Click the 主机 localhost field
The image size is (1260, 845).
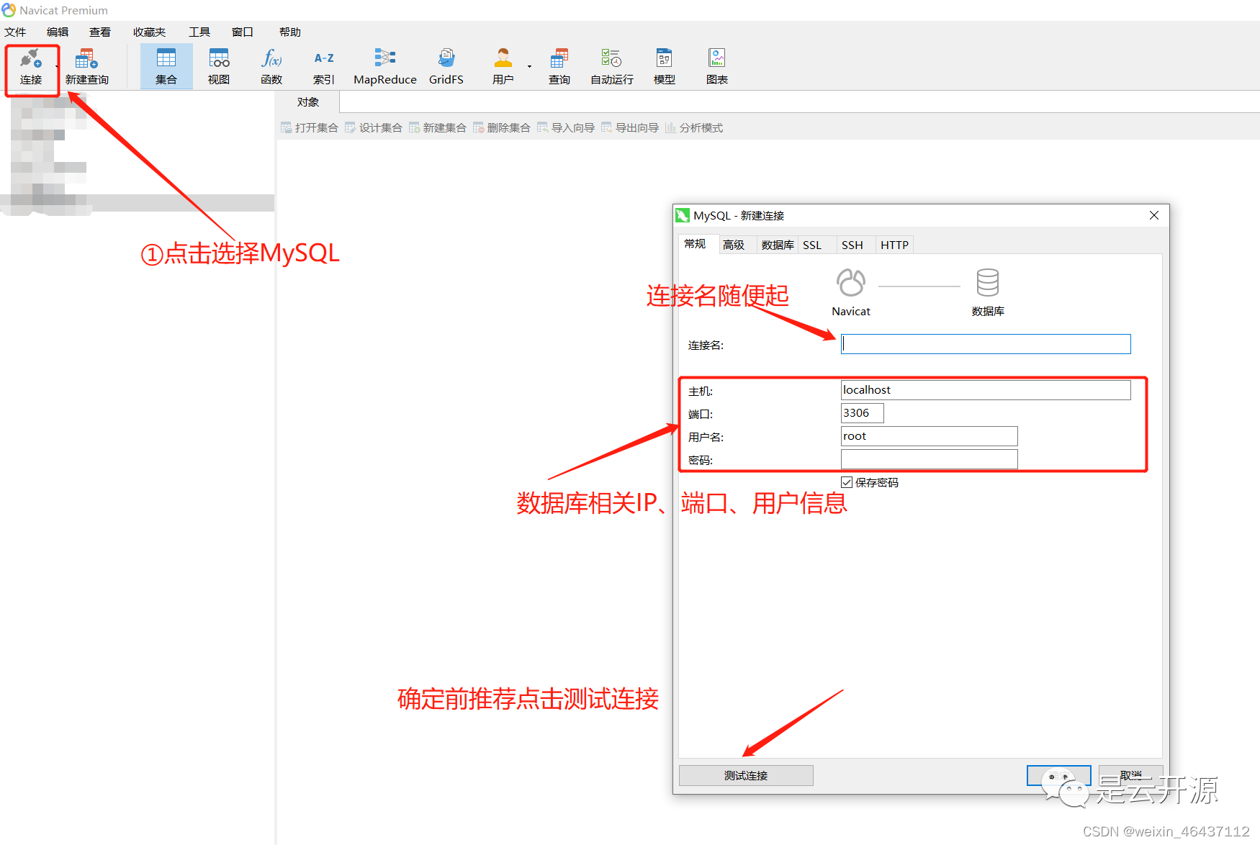(x=986, y=390)
